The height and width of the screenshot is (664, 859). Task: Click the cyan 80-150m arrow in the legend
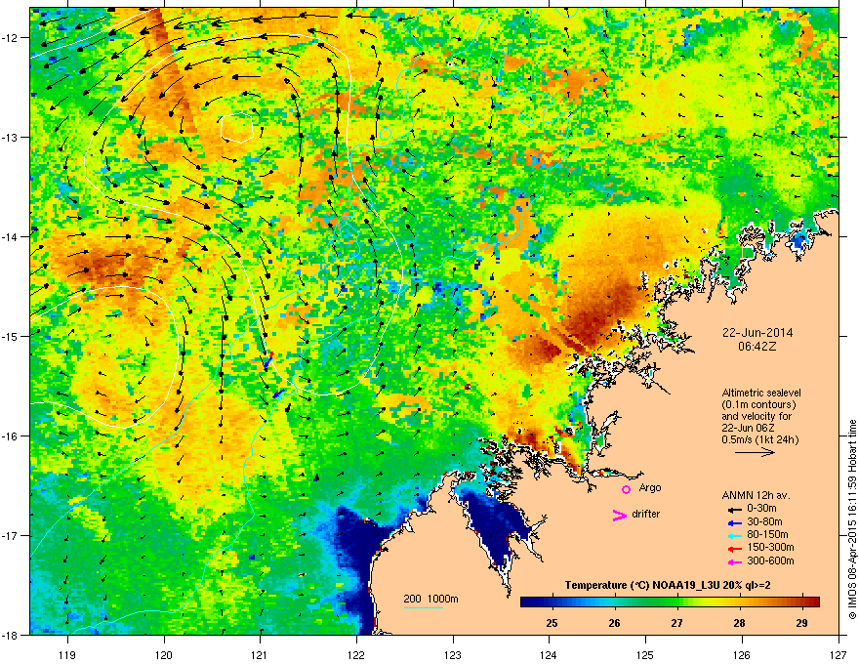point(734,535)
